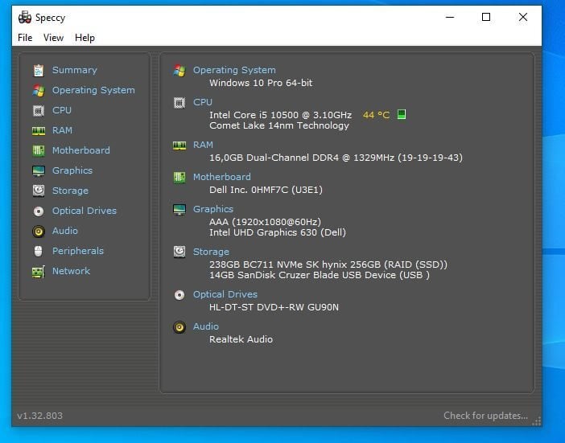Image resolution: width=565 pixels, height=443 pixels.
Task: Open the Graphics section in sidebar
Action: pos(72,170)
